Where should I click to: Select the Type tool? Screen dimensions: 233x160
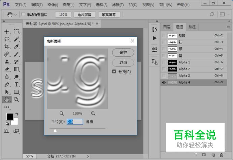(16, 85)
